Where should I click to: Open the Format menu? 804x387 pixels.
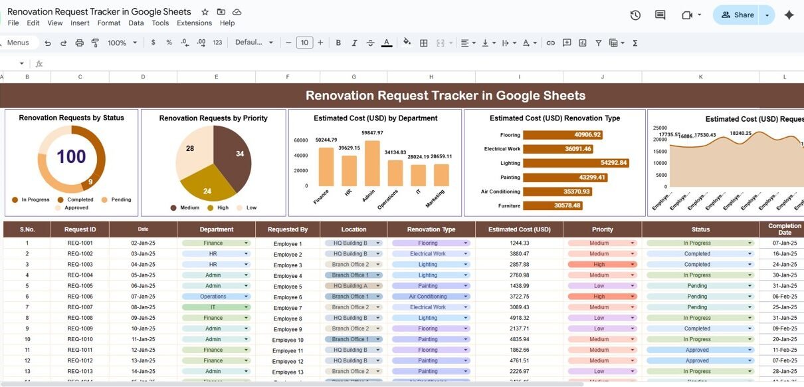tap(109, 23)
